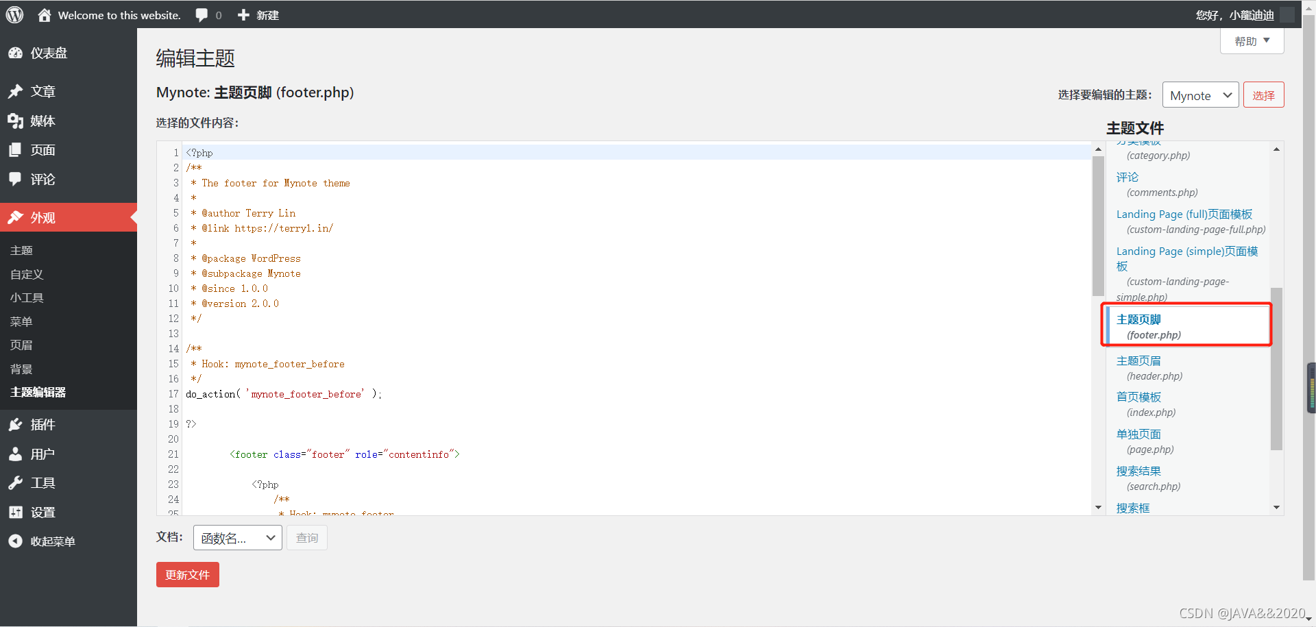Click the Plugins plug icon

click(x=15, y=425)
